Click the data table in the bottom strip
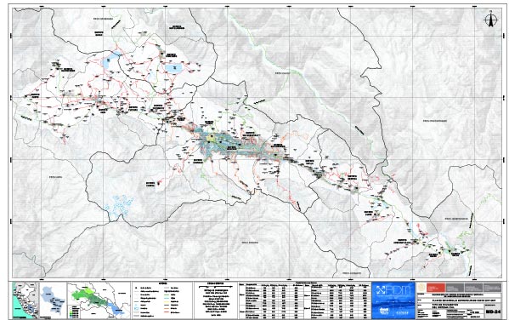This screenshot has width=509, height=320. tap(304, 300)
